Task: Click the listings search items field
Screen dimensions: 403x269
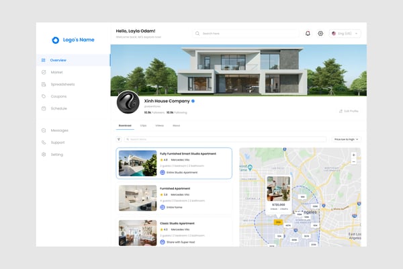Action: (225, 139)
